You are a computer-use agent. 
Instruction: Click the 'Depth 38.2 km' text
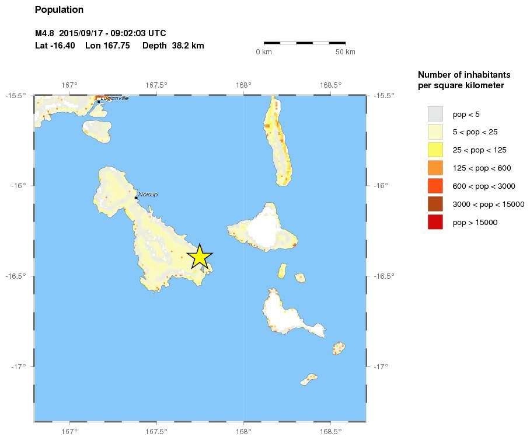click(x=173, y=46)
